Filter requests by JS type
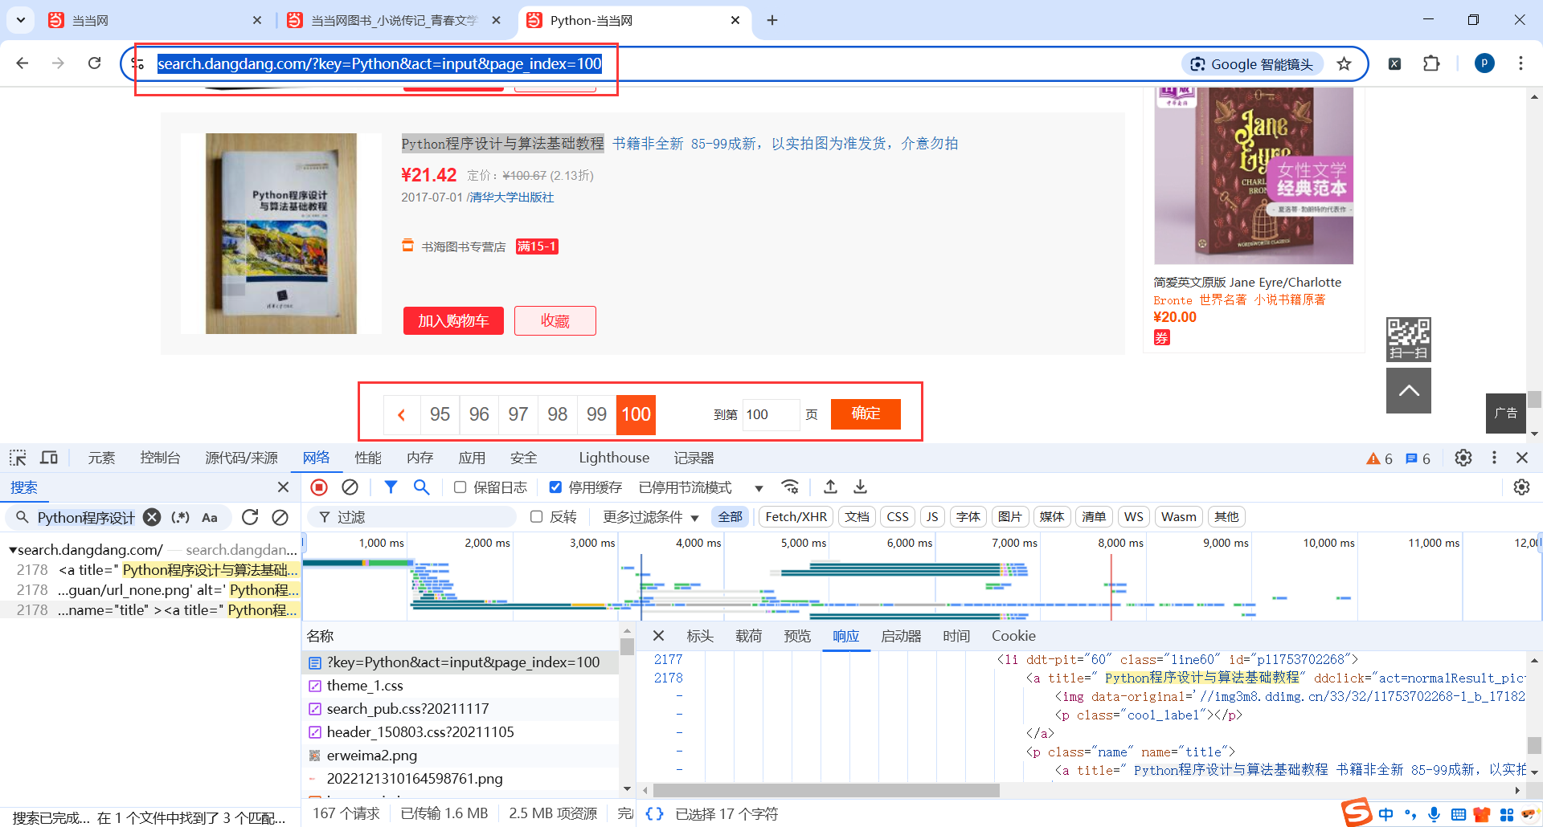 pyautogui.click(x=932, y=517)
